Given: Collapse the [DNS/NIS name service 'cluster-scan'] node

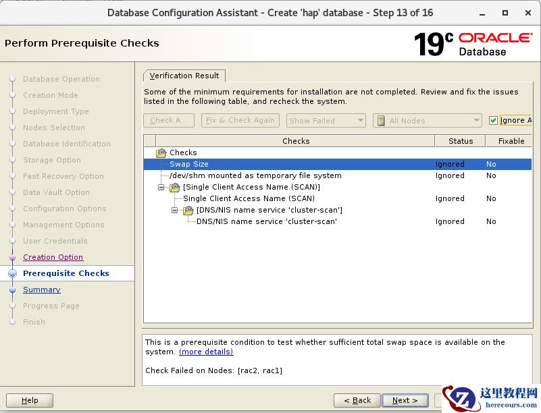Looking at the screenshot, I should click(x=174, y=210).
